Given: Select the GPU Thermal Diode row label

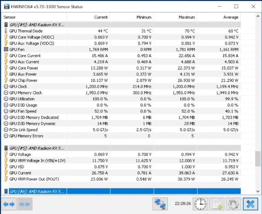Looking at the screenshot, I should [26, 31].
